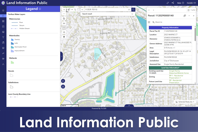Click the location value 2023 MARNE CT
Image resolution: width=198 pixels, height=132 pixels.
pos(171,35)
